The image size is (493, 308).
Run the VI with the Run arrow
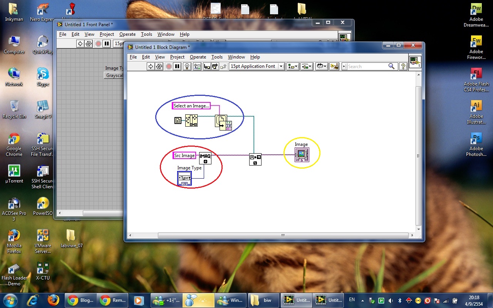tap(151, 66)
